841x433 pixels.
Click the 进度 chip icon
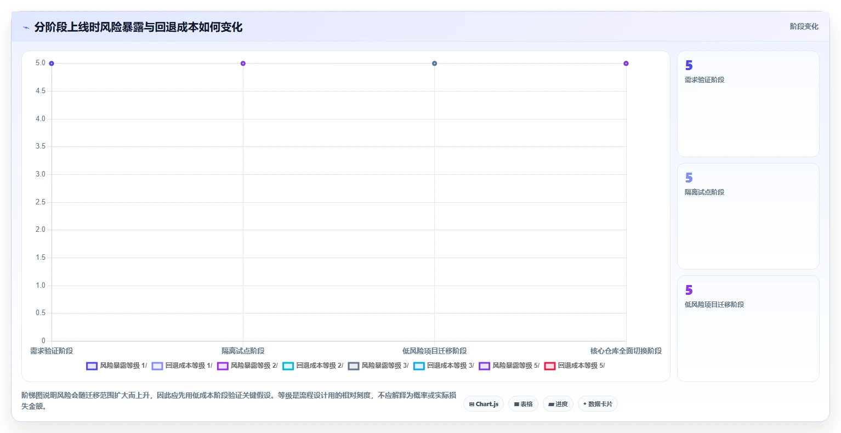pyautogui.click(x=551, y=404)
